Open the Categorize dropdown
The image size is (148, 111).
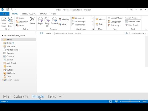(x=114, y=22)
